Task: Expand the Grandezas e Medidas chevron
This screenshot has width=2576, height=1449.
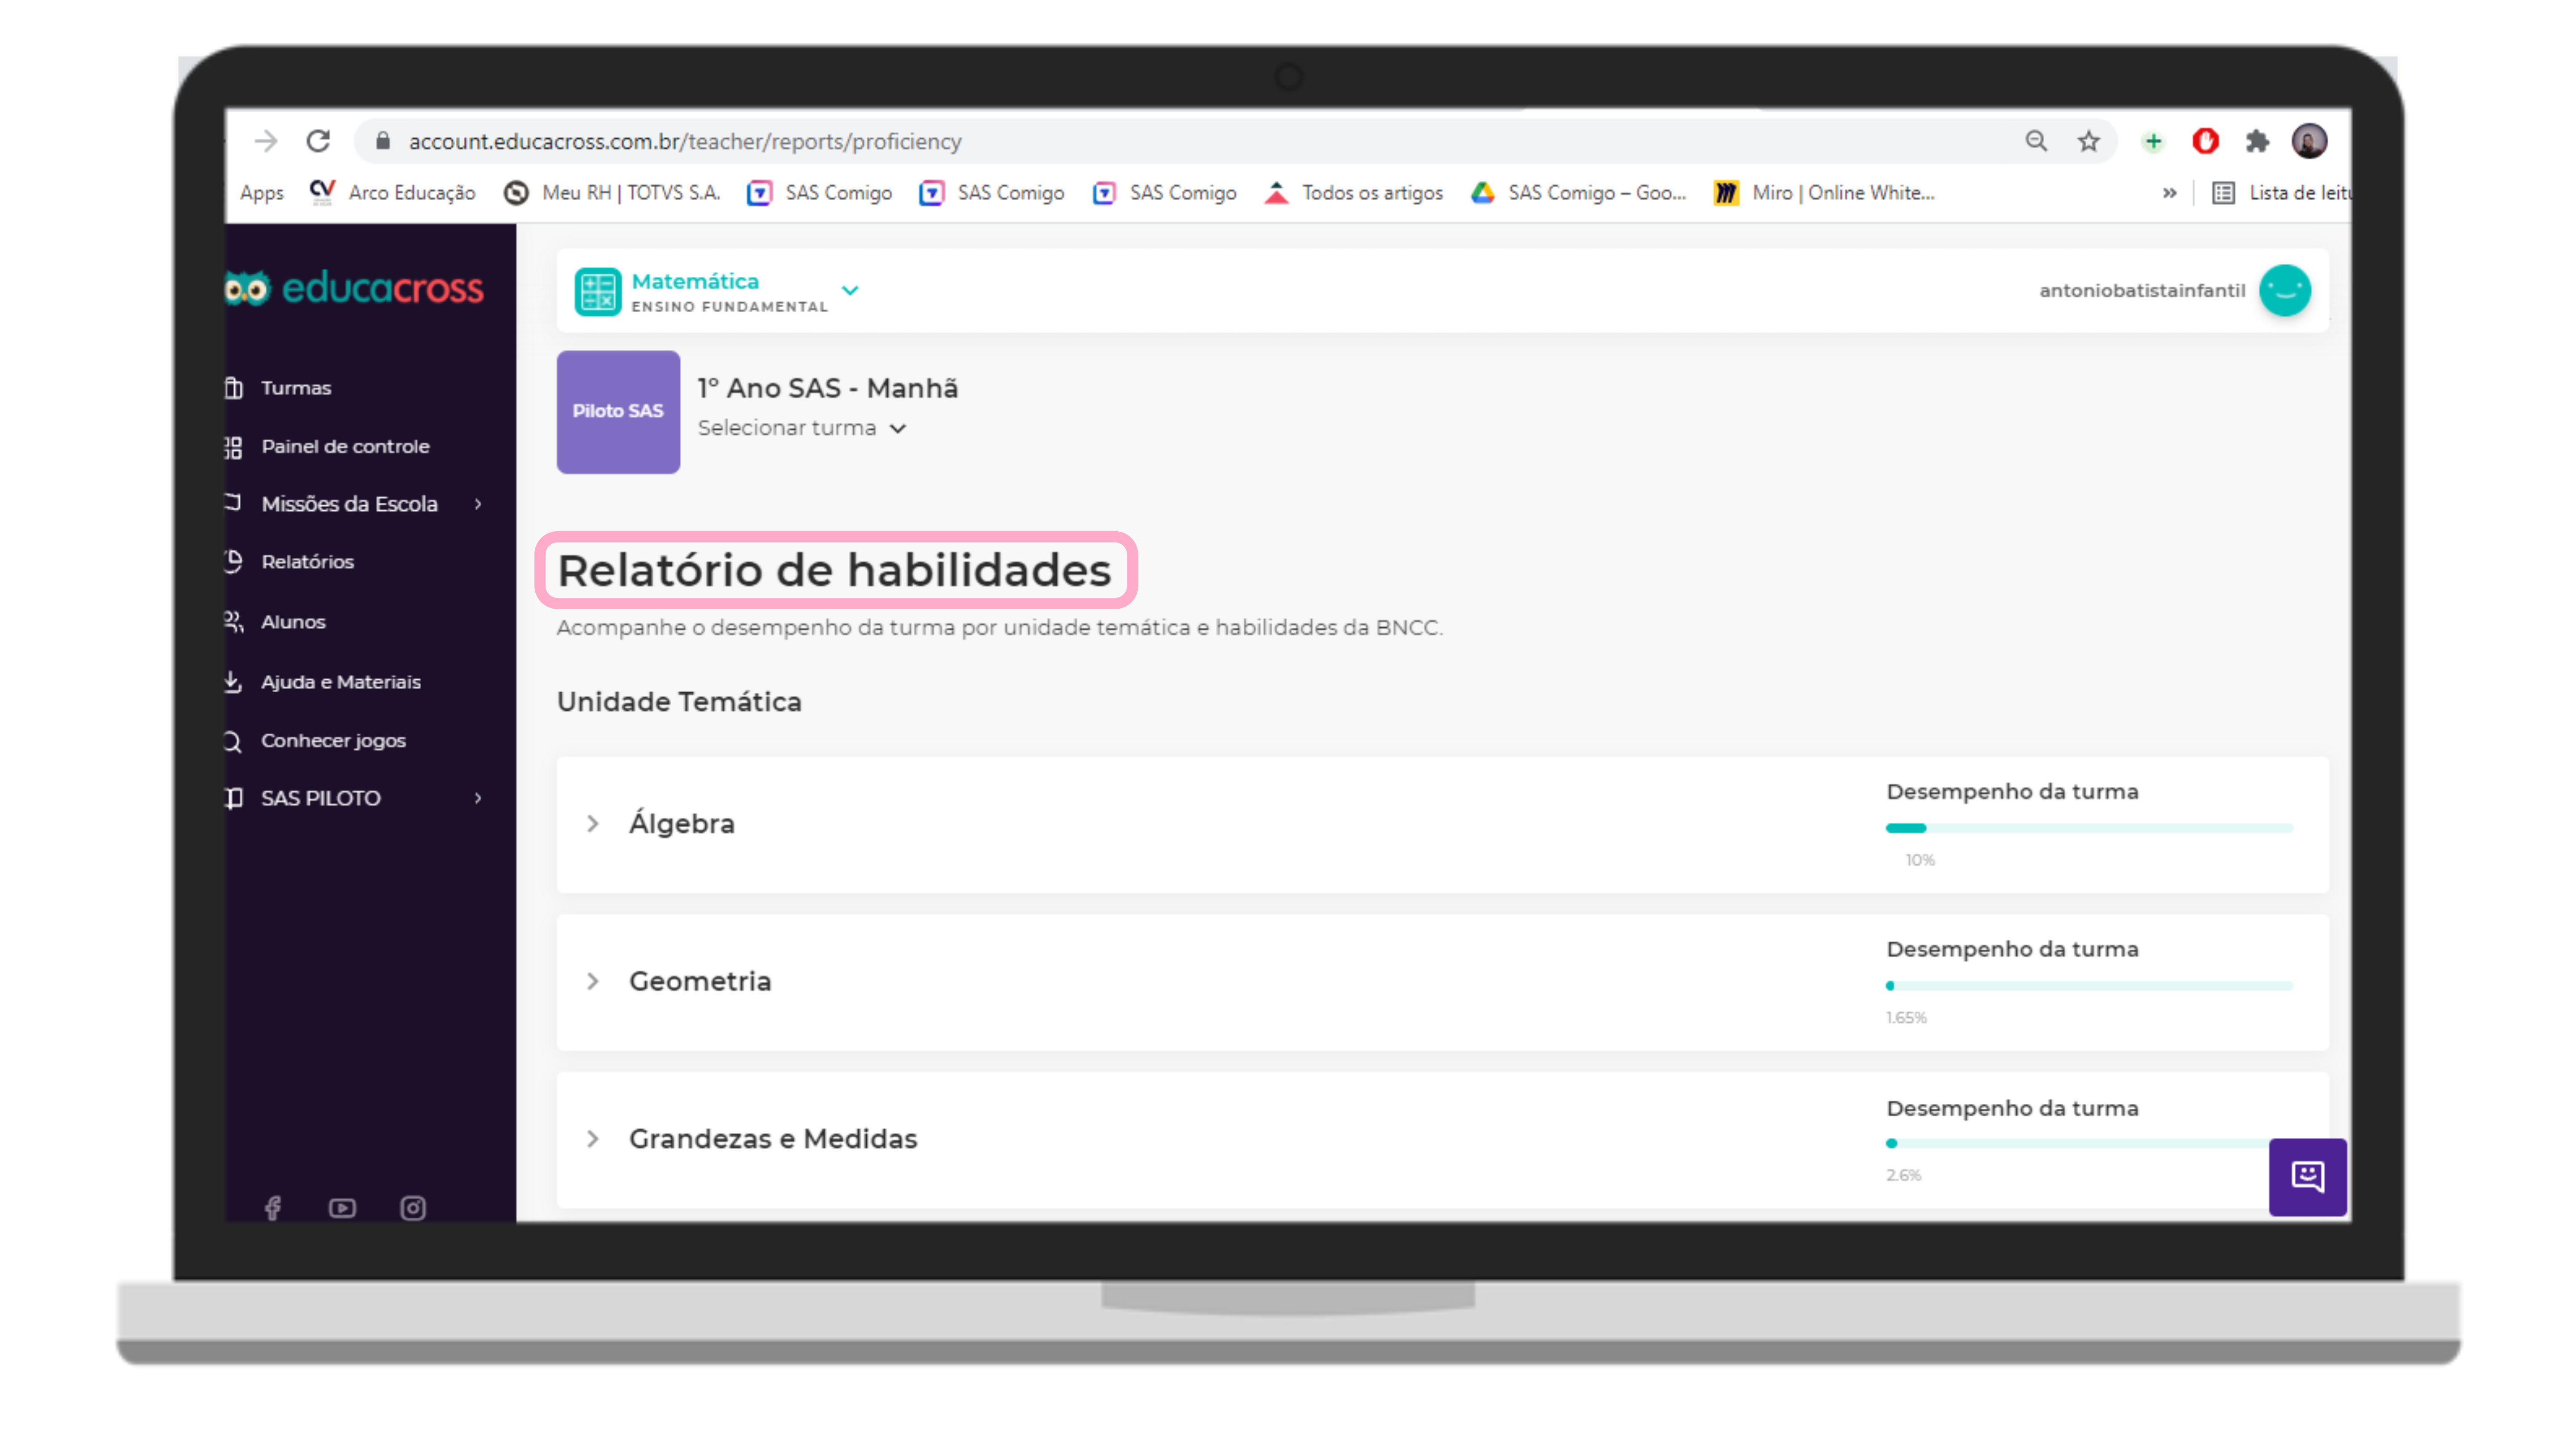Action: 593,1139
